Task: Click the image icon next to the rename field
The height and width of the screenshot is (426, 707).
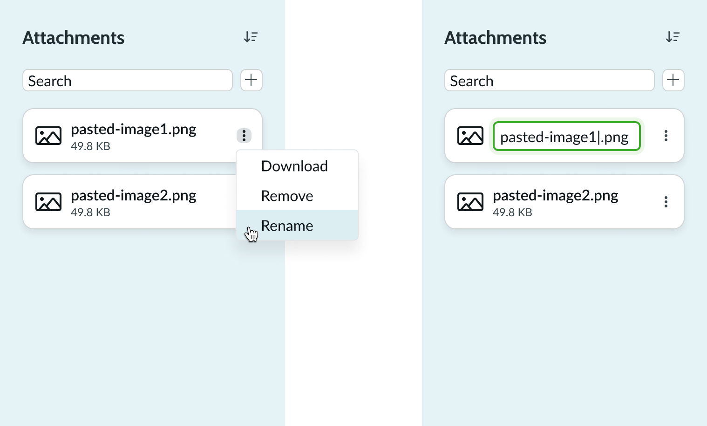Action: pos(470,136)
